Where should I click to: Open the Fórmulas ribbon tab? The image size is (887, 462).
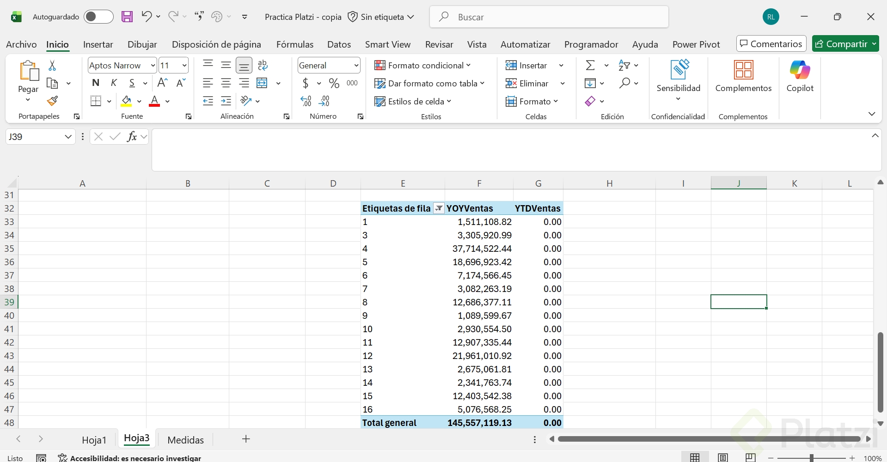(294, 44)
